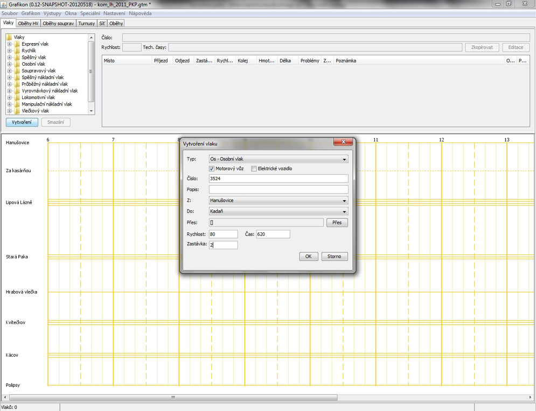Click the empty Popis input field
This screenshot has width=536, height=411.
279,189
